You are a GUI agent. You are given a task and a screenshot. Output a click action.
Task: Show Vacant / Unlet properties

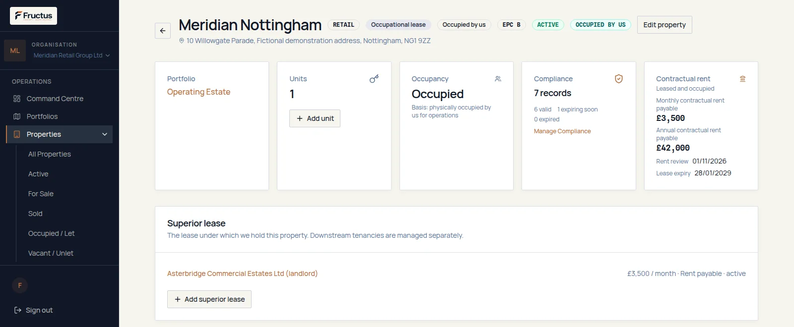[x=51, y=253]
